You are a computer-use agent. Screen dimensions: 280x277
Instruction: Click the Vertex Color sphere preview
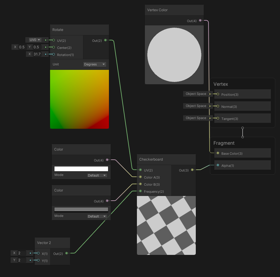(174, 55)
